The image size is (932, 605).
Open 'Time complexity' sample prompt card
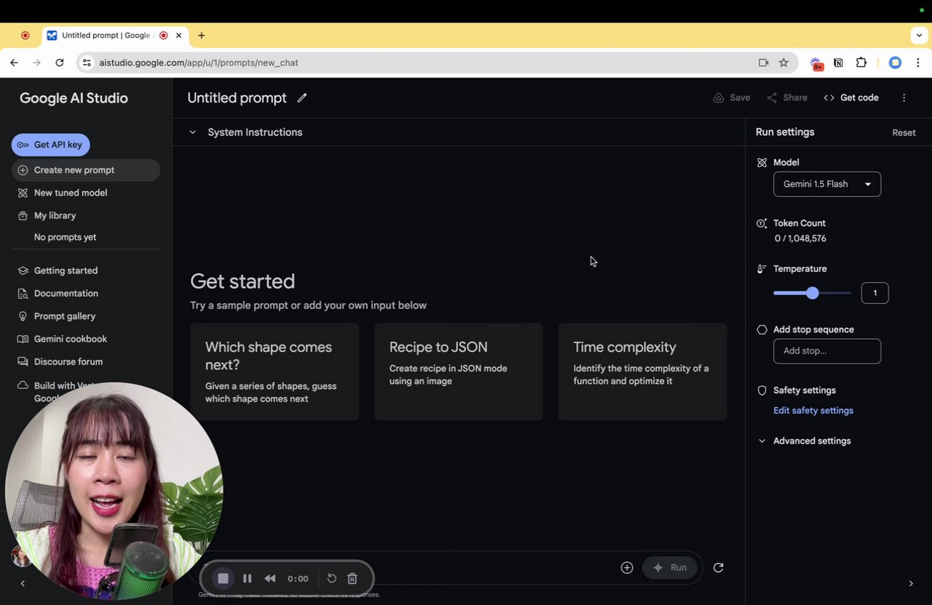[643, 372]
